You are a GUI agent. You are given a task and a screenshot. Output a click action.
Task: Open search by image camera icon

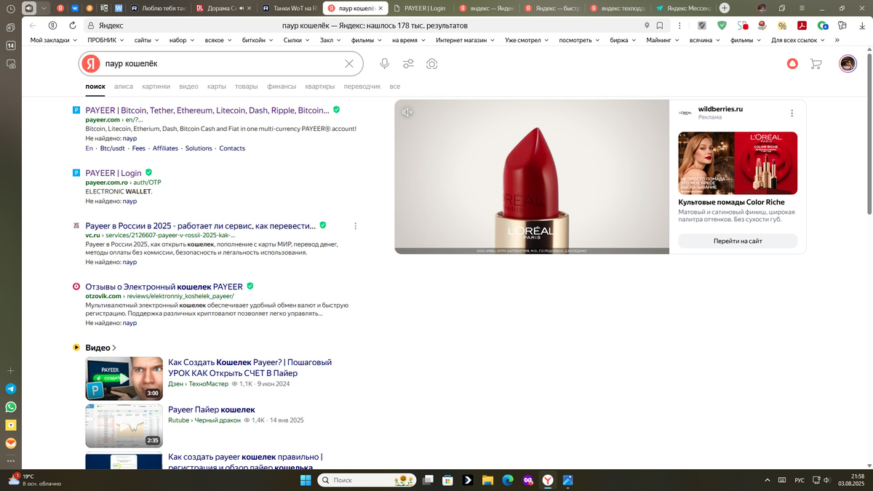432,64
